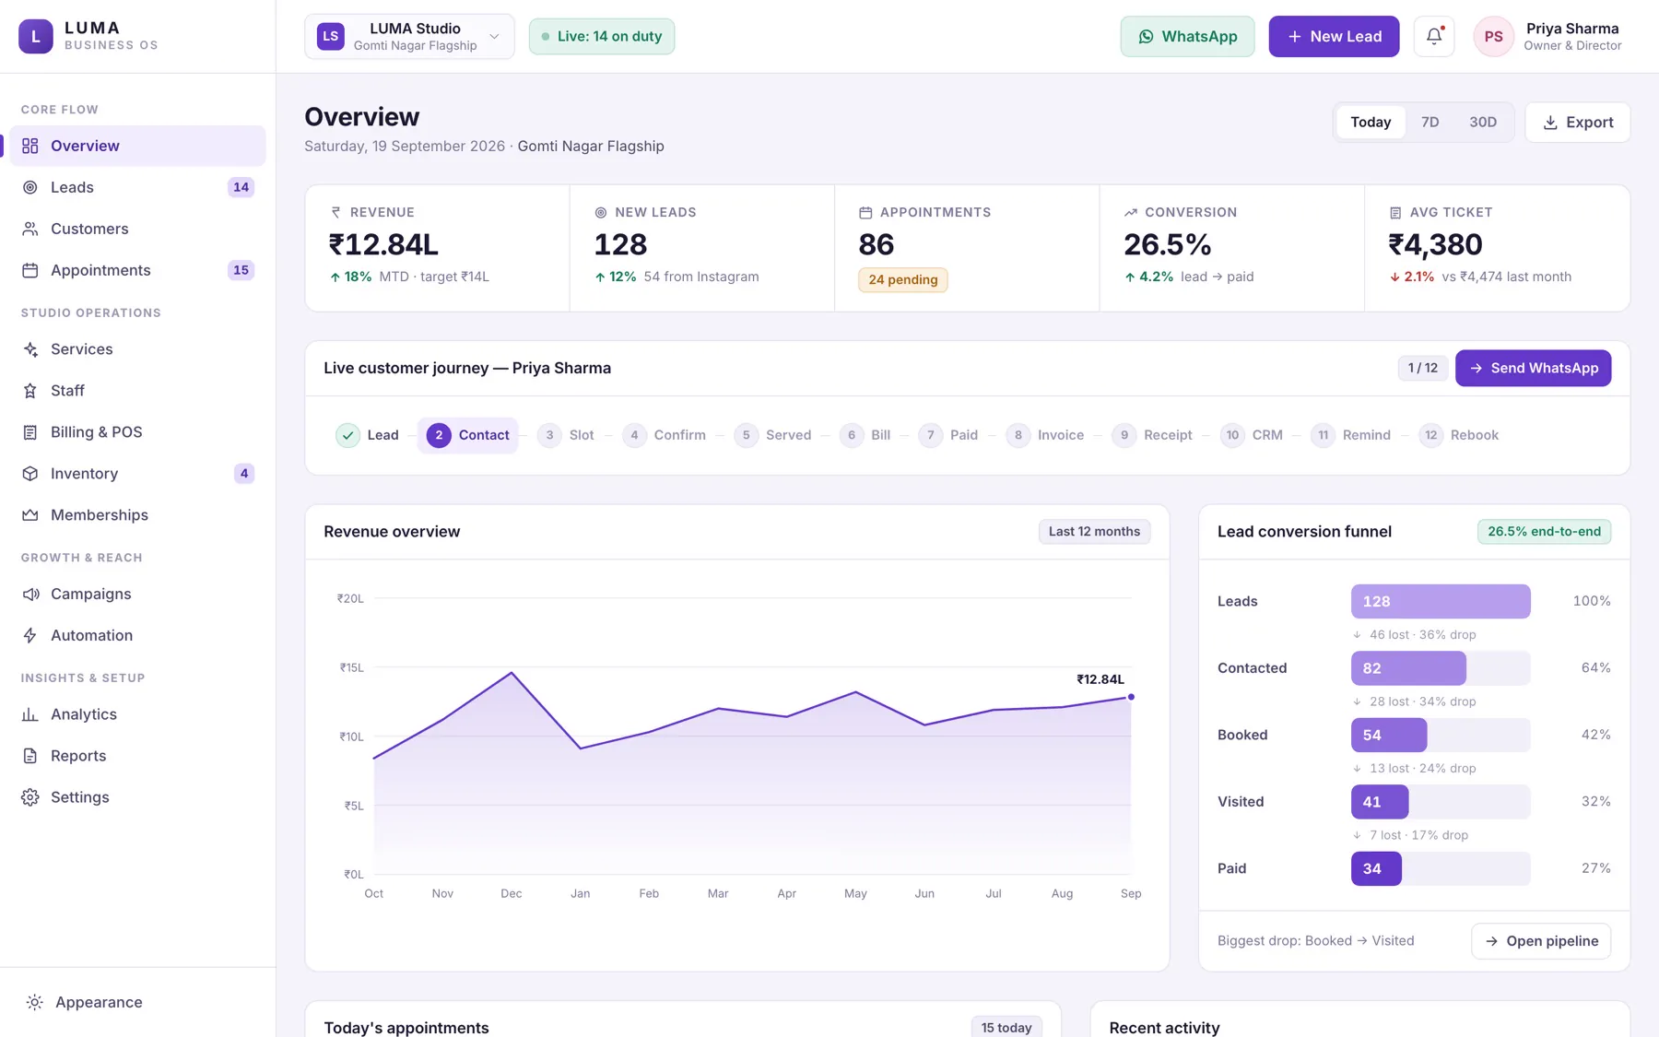Click the Analytics bar chart icon
Viewport: 1659px width, 1037px height.
pos(30,714)
